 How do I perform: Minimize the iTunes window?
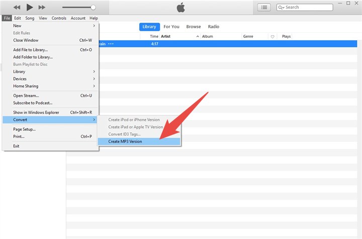click(340, 3)
